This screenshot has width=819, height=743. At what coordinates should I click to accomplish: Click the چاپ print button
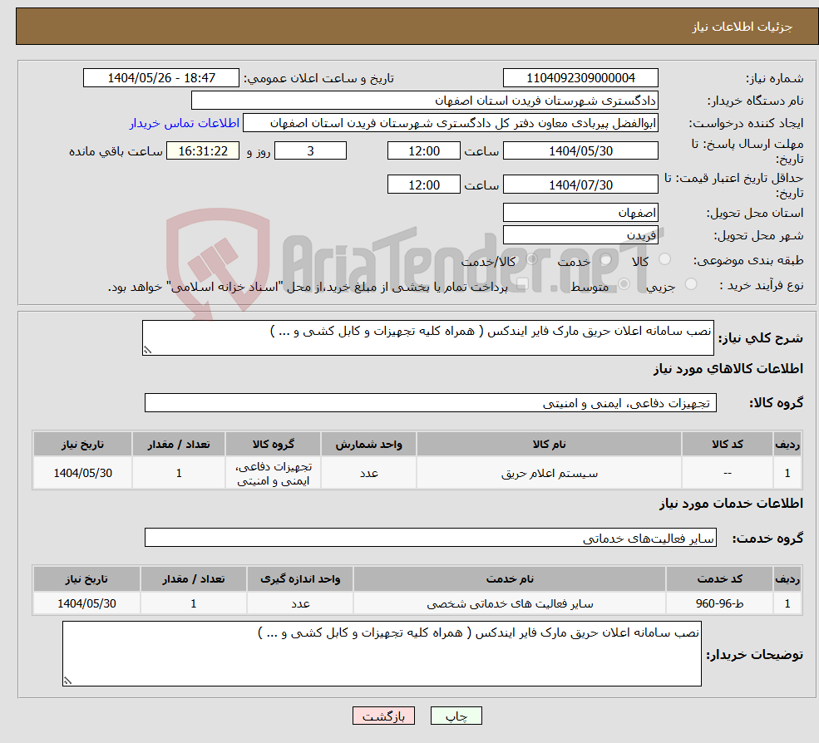tap(456, 716)
